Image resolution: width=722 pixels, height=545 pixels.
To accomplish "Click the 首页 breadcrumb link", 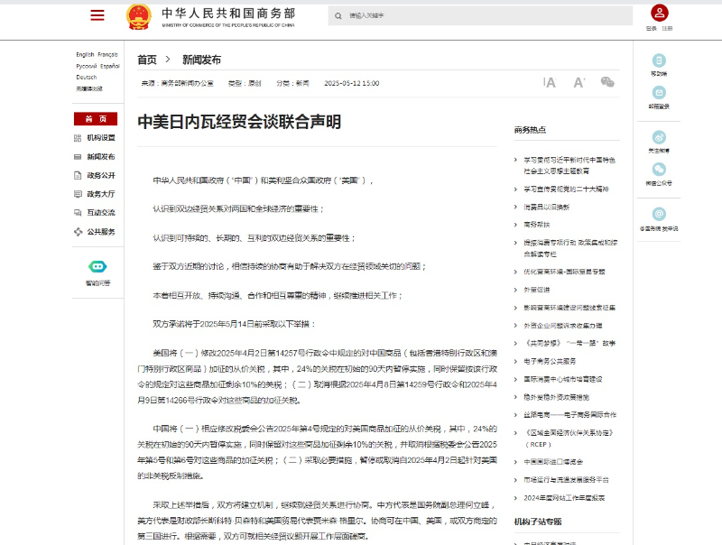I will tap(147, 60).
